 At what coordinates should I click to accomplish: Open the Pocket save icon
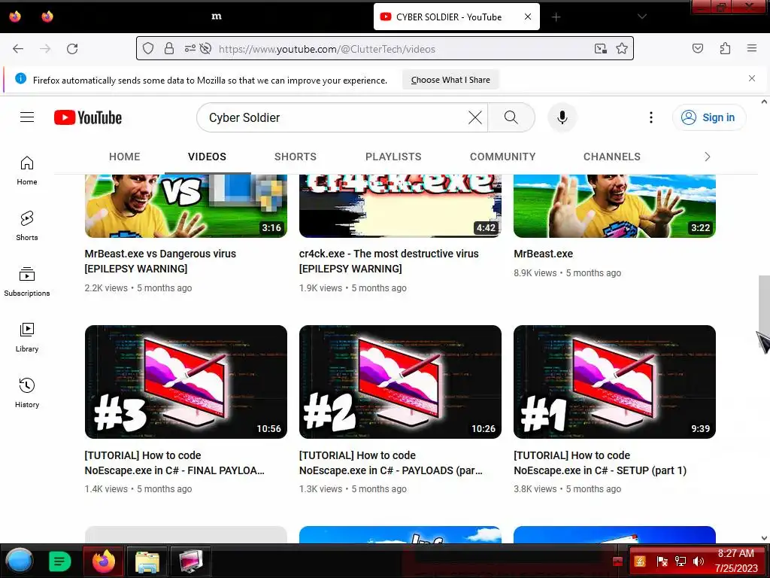(698, 48)
